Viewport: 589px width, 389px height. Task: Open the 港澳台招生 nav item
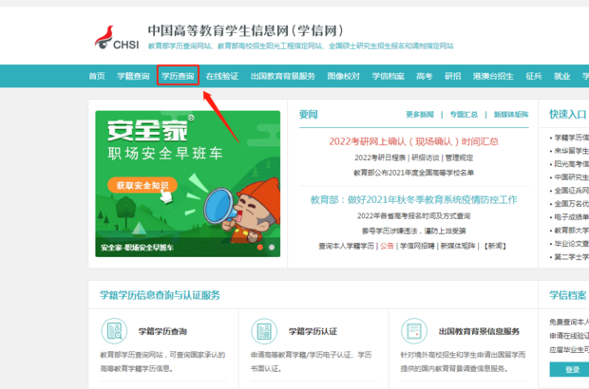pyautogui.click(x=493, y=76)
